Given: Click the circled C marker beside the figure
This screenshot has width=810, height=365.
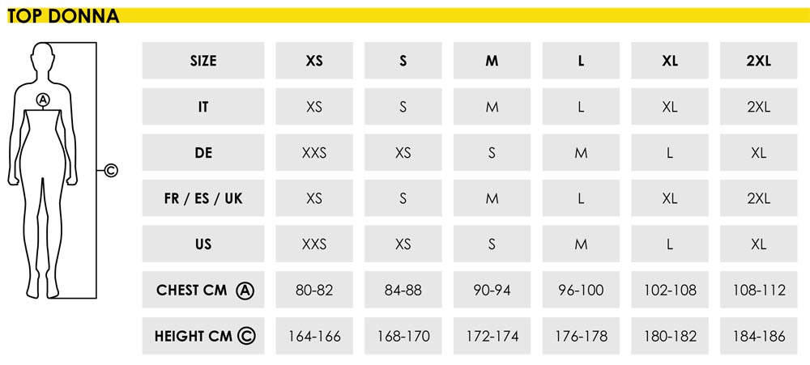Looking at the screenshot, I should coord(111,170).
